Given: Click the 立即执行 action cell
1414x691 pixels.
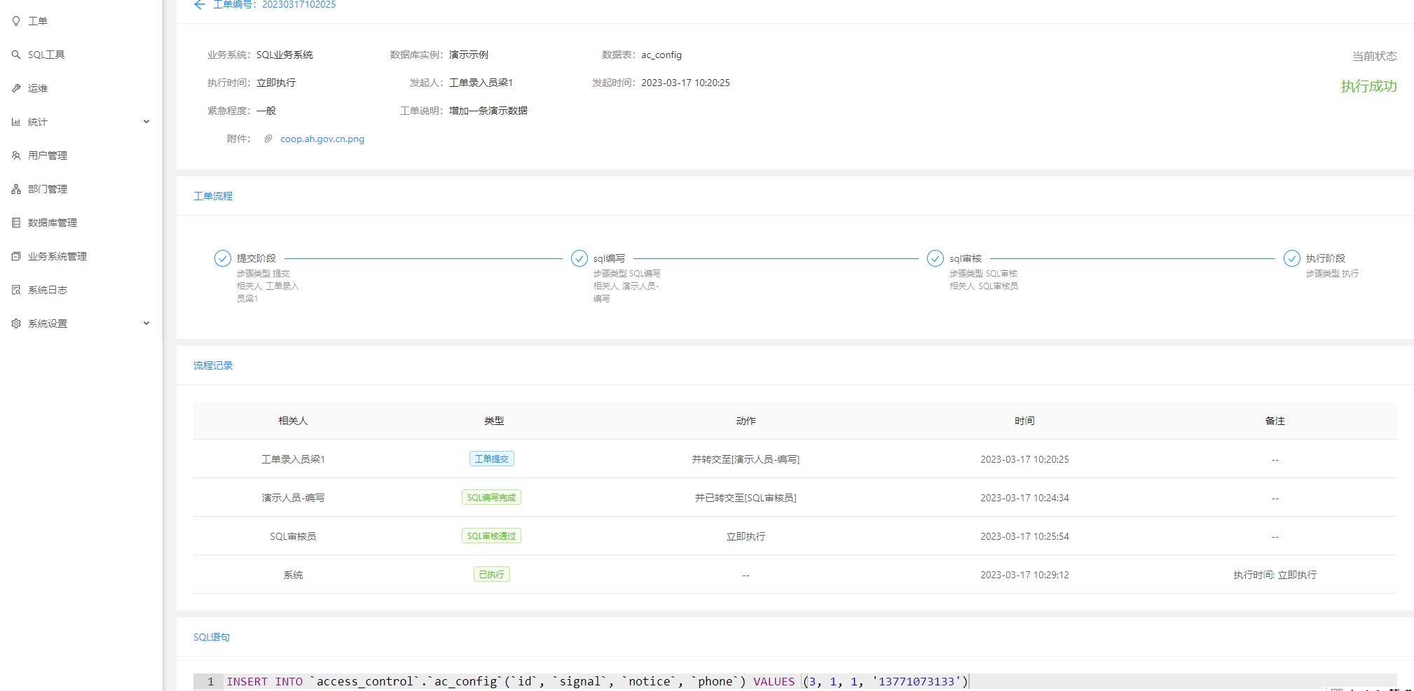Looking at the screenshot, I should point(746,536).
